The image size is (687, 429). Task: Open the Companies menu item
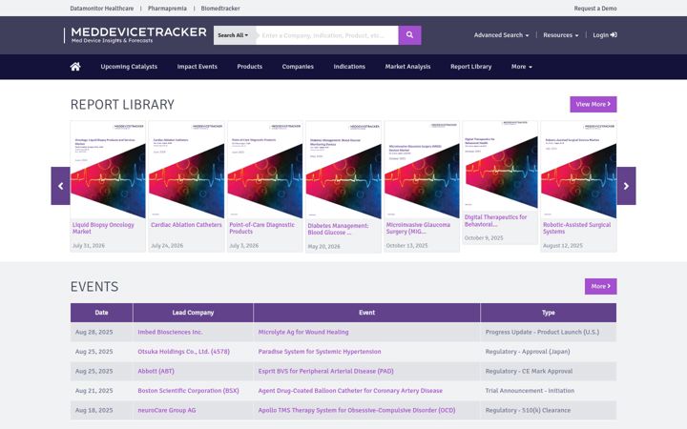coord(298,67)
